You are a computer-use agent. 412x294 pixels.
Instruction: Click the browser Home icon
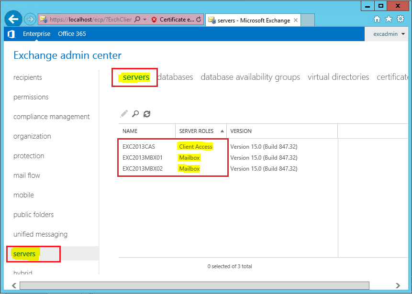click(x=377, y=19)
